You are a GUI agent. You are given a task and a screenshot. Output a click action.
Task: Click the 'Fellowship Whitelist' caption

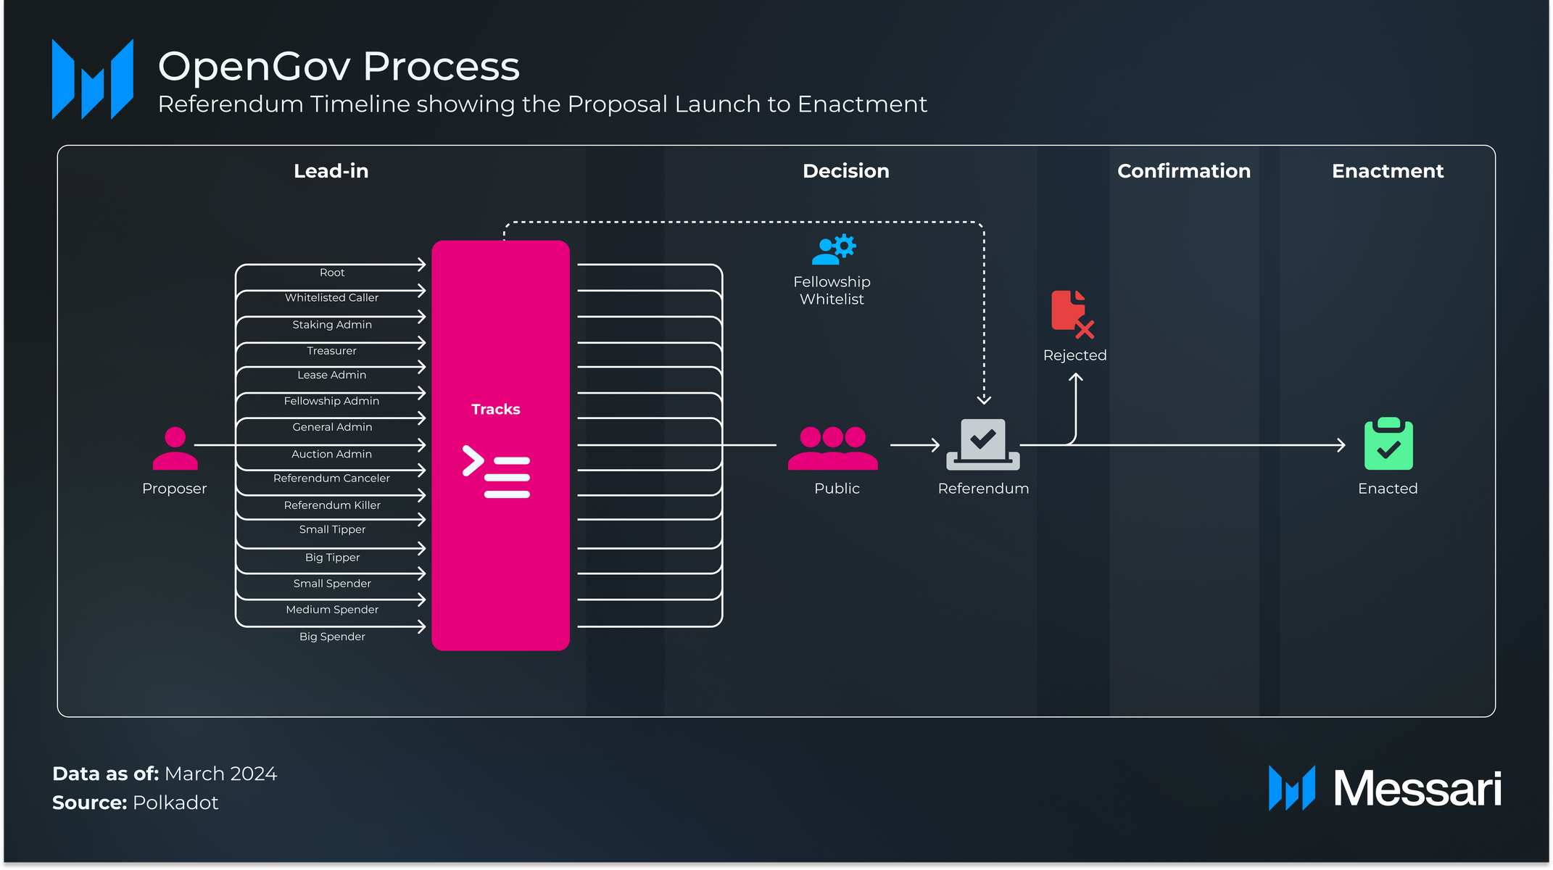coord(832,291)
